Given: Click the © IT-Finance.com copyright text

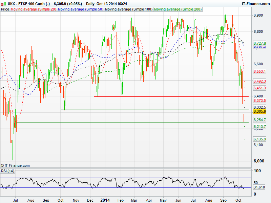Looking at the screenshot, I should pyautogui.click(x=15, y=165).
